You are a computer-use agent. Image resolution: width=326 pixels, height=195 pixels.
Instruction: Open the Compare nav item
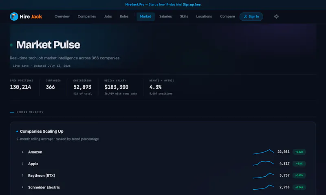coord(227,16)
